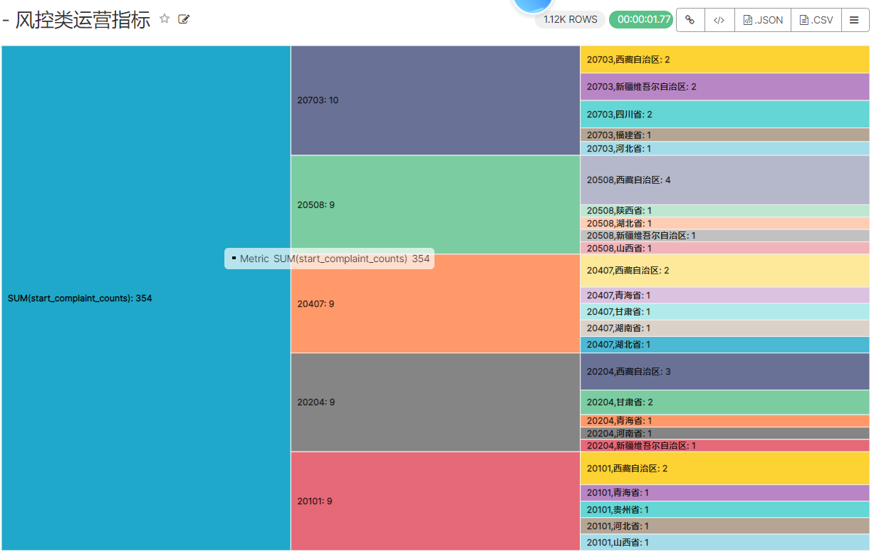879x552 pixels.
Task: Select the 20703: 10 partition block
Action: pos(435,100)
